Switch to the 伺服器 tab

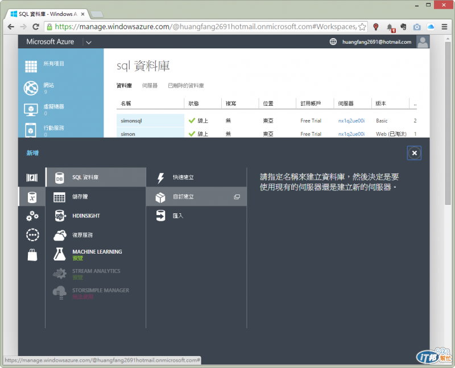(150, 85)
